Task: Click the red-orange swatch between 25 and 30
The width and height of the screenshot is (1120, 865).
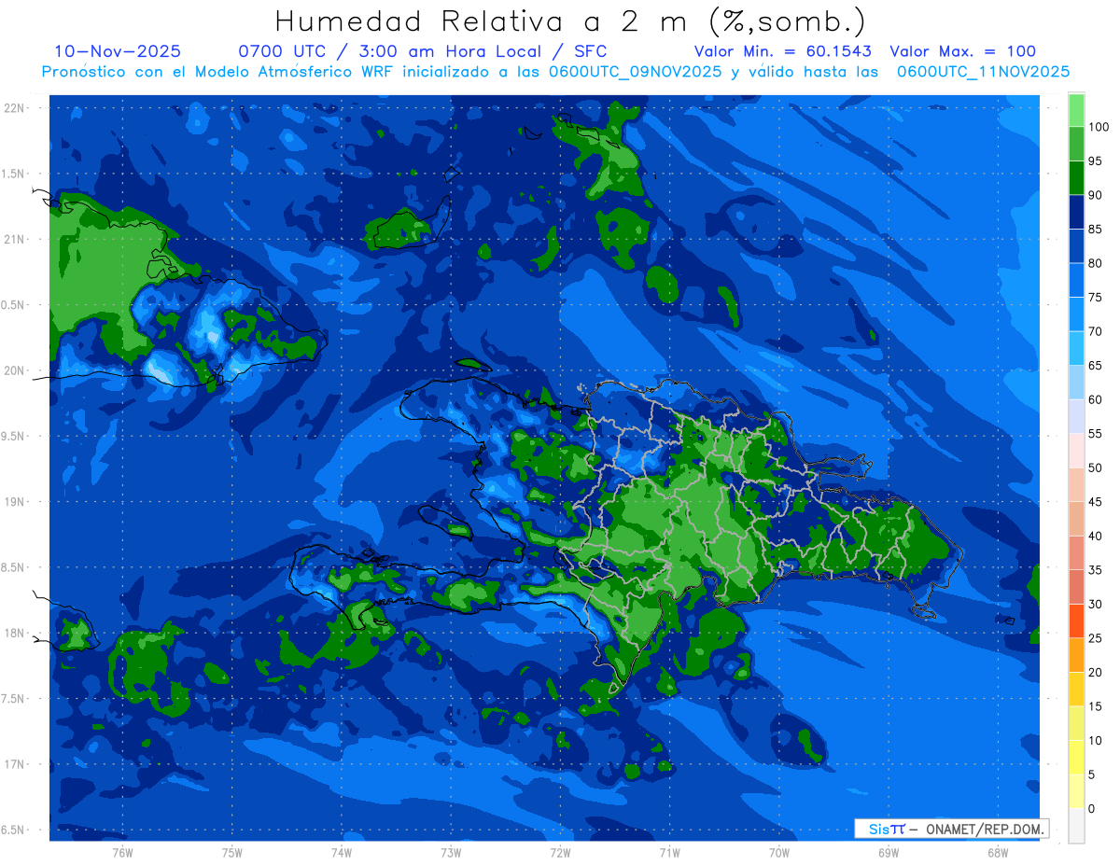Action: point(1076,621)
